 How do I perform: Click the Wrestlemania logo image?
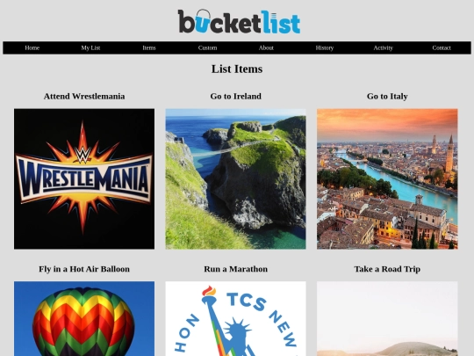[x=84, y=179]
